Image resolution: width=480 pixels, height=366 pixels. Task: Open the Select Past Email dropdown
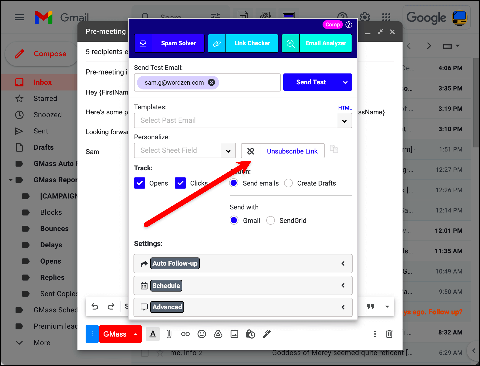(344, 121)
